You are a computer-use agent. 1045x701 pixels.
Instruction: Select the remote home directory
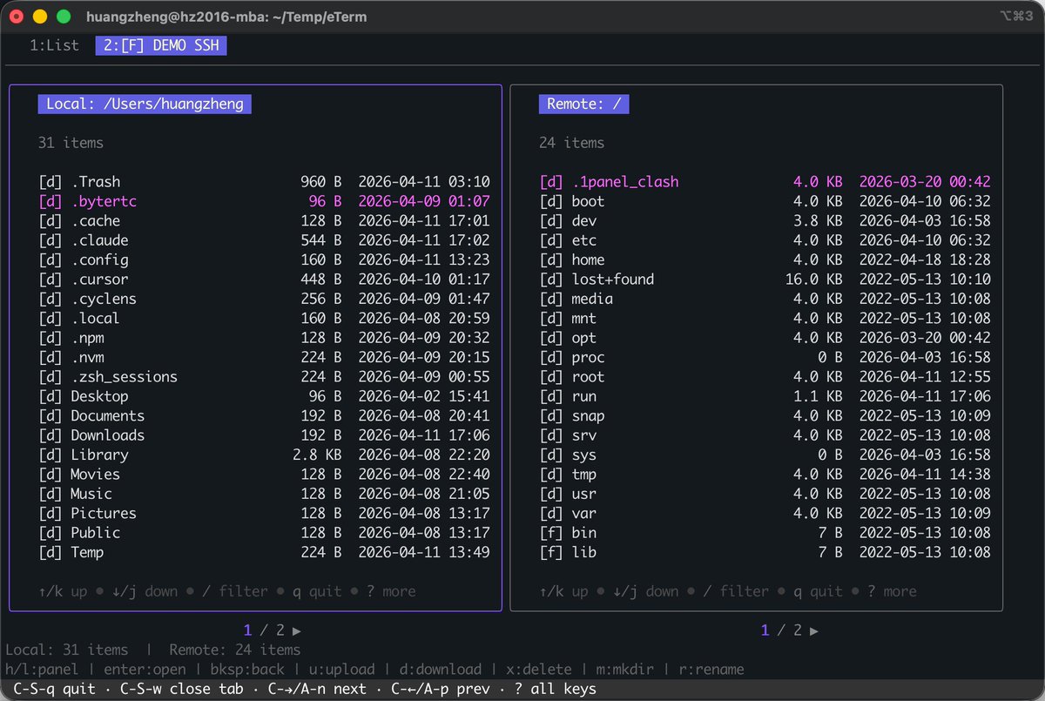point(765,260)
